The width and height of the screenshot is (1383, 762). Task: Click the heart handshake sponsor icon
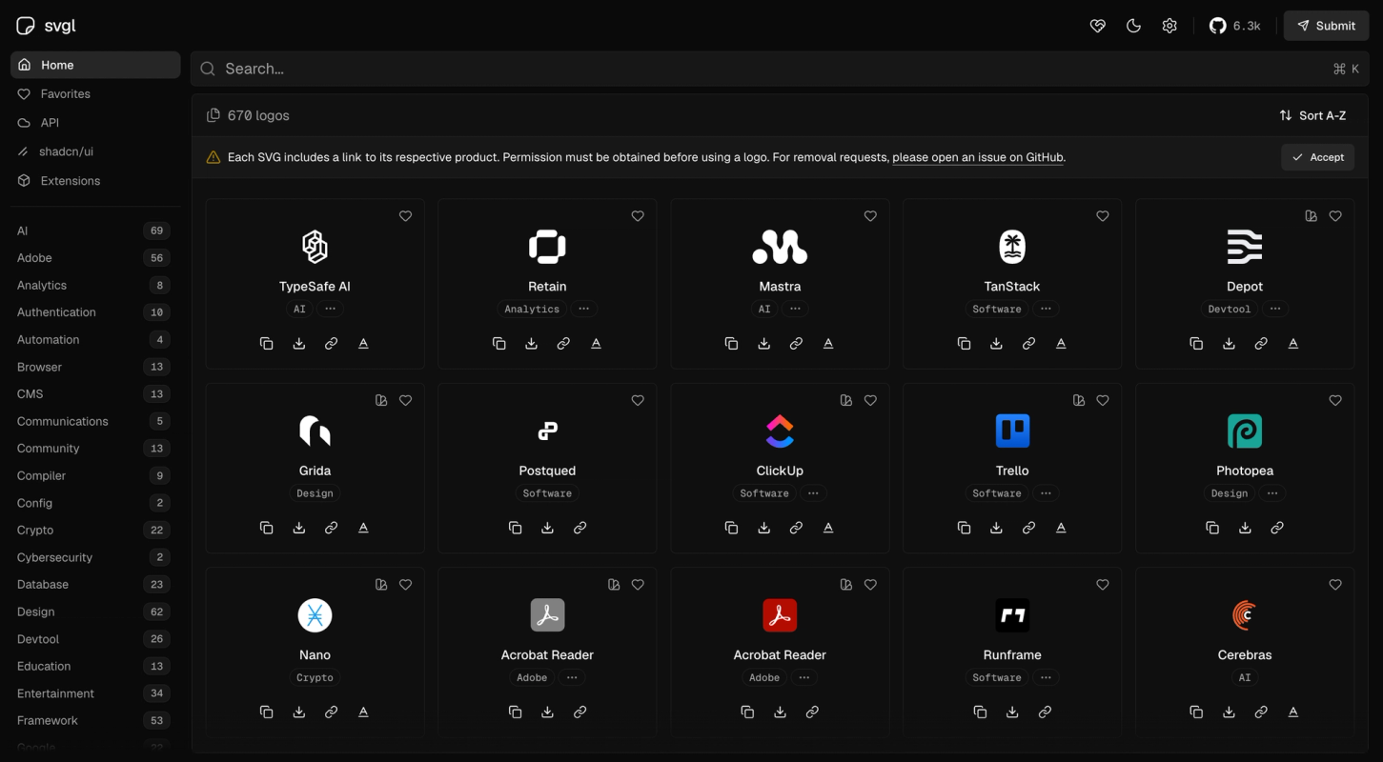[x=1098, y=26]
